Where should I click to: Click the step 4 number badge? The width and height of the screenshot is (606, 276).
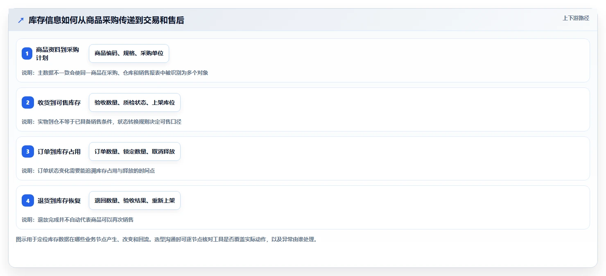pos(28,200)
